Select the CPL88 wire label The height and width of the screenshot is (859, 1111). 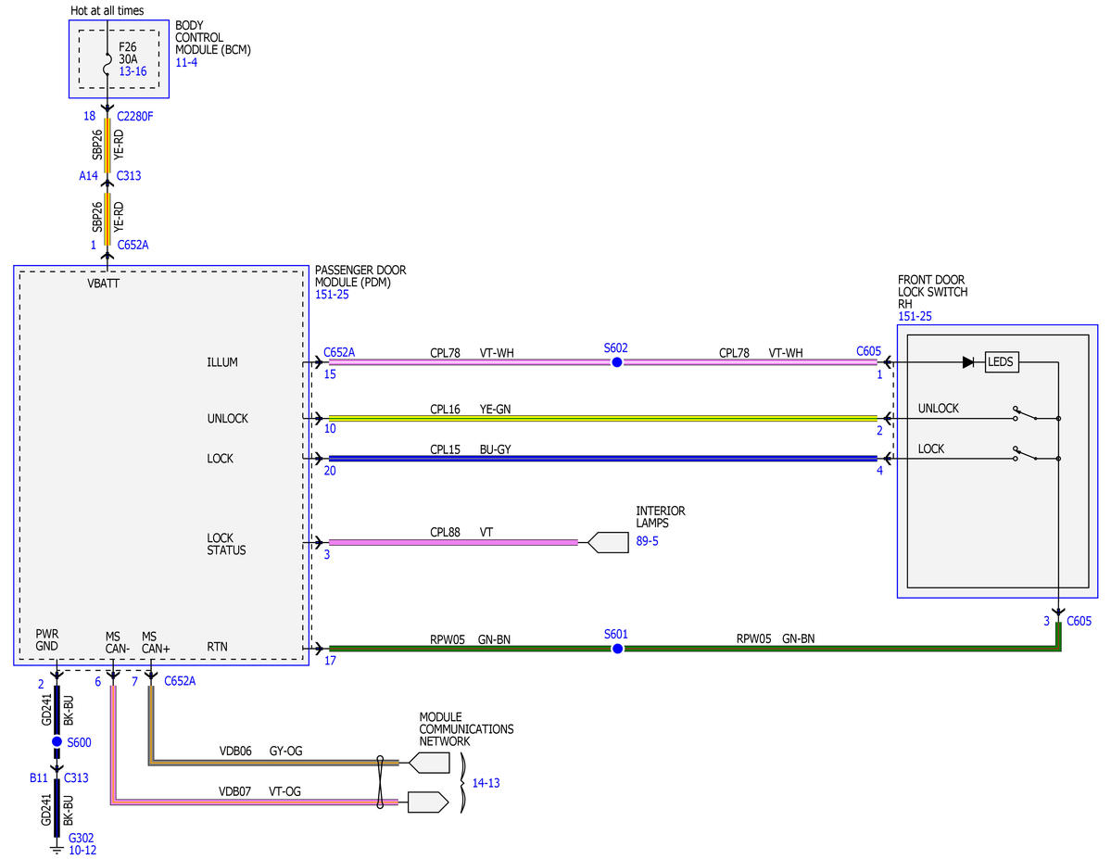[445, 532]
